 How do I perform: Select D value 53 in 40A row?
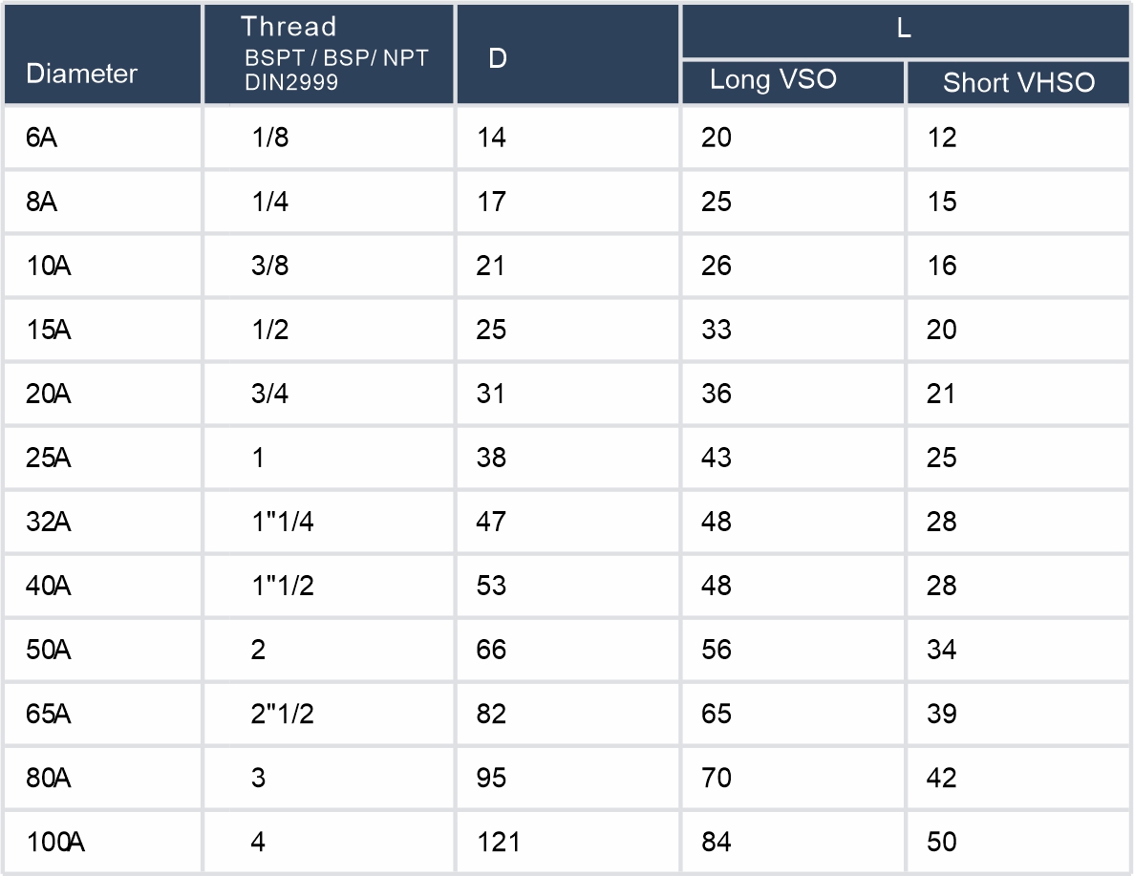[x=491, y=586]
